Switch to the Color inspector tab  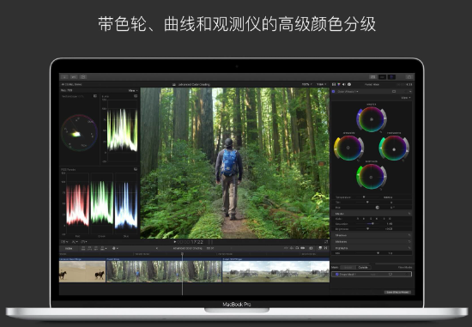point(339,85)
